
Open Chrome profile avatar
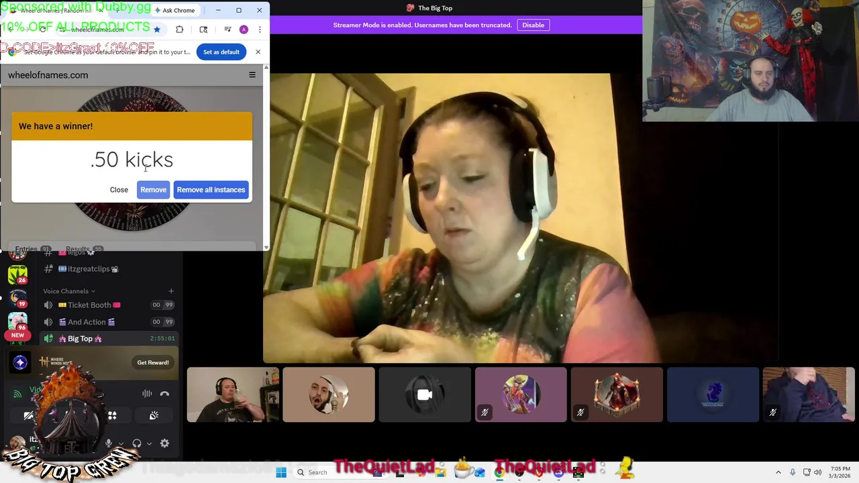(244, 30)
